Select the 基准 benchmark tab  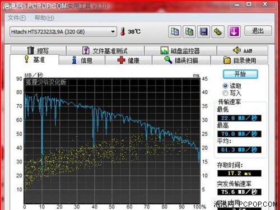point(35,60)
